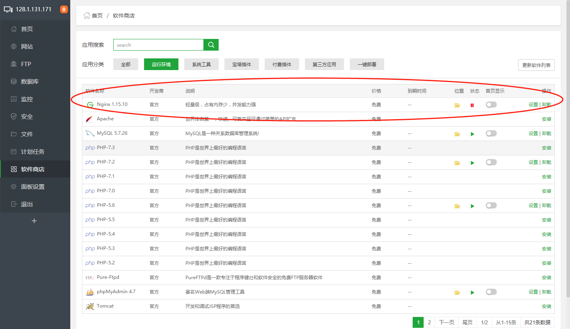Viewport: 570px width, 329px height.
Task: Click the vertical page scrollbar
Action: tap(568, 148)
